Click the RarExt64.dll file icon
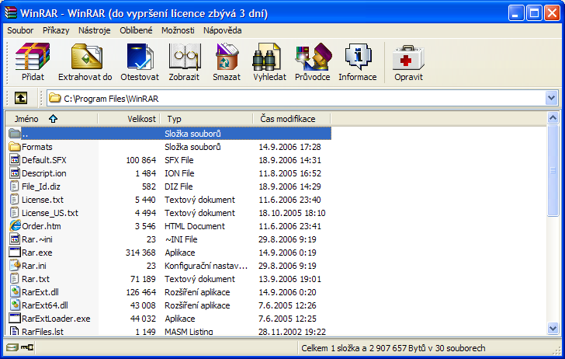 pyautogui.click(x=15, y=305)
